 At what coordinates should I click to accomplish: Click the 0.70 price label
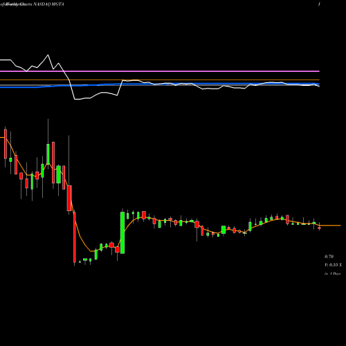point(329,257)
